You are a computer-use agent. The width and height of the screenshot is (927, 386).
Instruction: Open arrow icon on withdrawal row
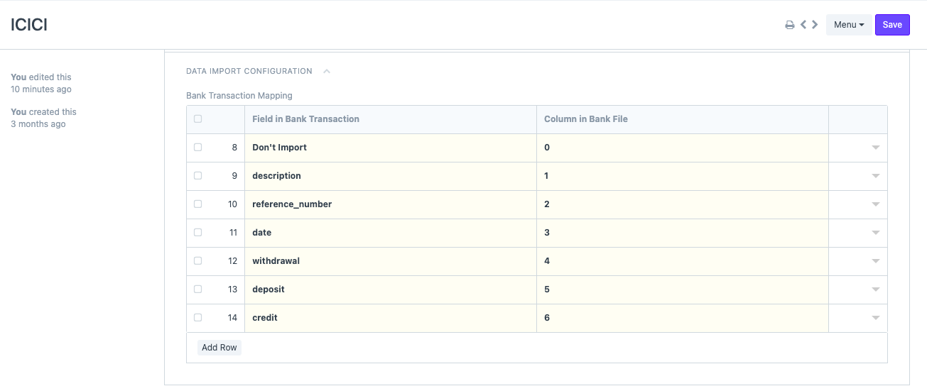click(875, 261)
